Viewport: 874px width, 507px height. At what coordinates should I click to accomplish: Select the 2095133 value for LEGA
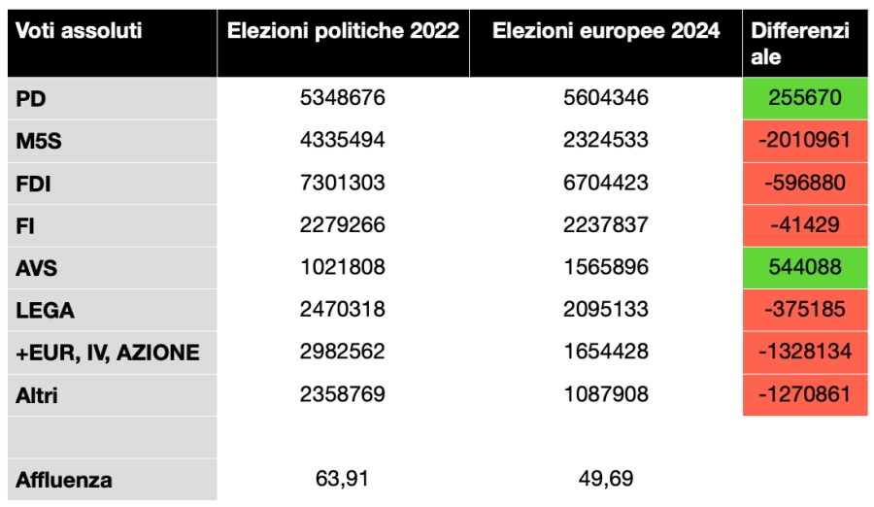coord(606,311)
